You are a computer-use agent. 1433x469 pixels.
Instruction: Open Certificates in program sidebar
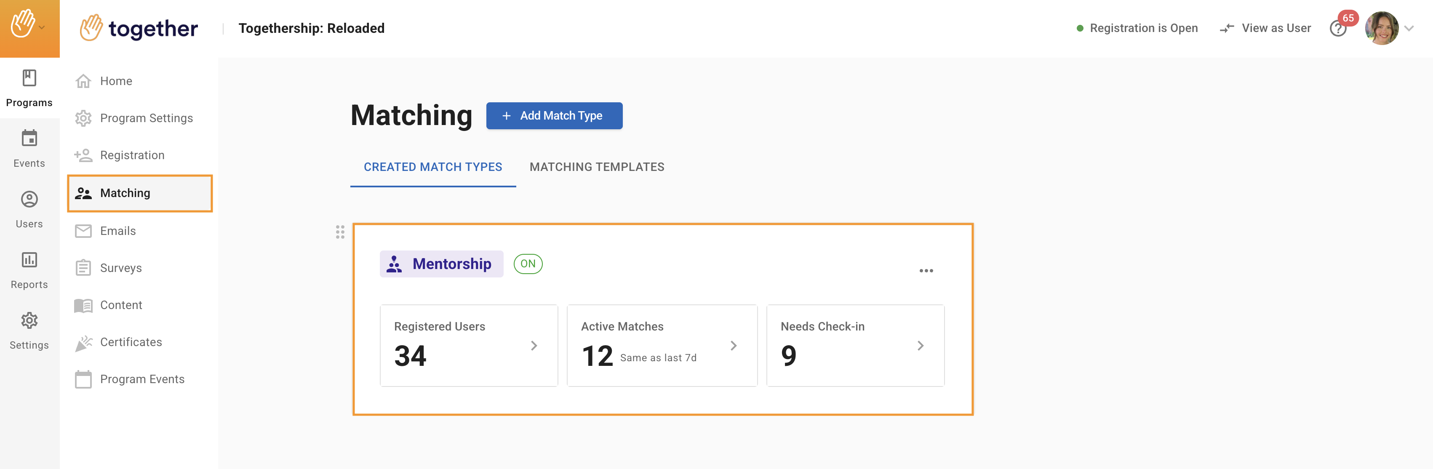131,342
